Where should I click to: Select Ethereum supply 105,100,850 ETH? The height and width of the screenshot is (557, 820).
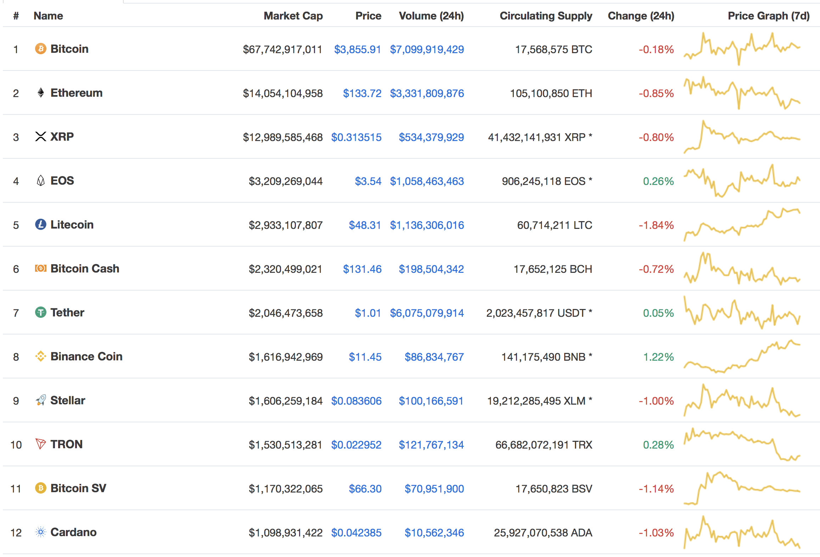pyautogui.click(x=551, y=93)
